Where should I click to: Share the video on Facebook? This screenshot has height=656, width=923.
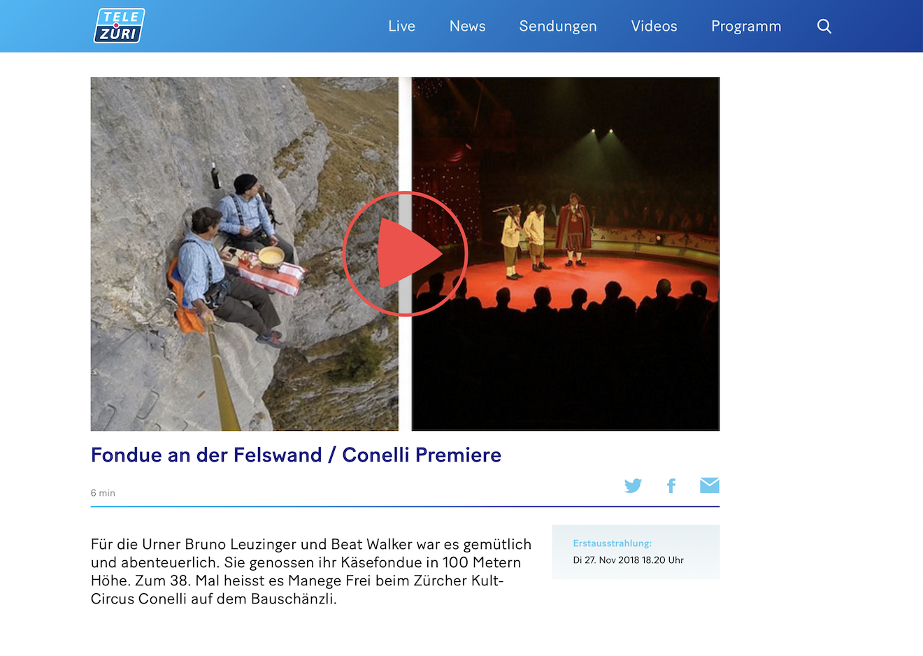tap(671, 485)
